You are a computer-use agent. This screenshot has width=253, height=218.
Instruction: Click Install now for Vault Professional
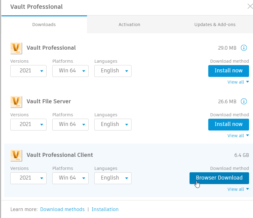pyautogui.click(x=229, y=71)
